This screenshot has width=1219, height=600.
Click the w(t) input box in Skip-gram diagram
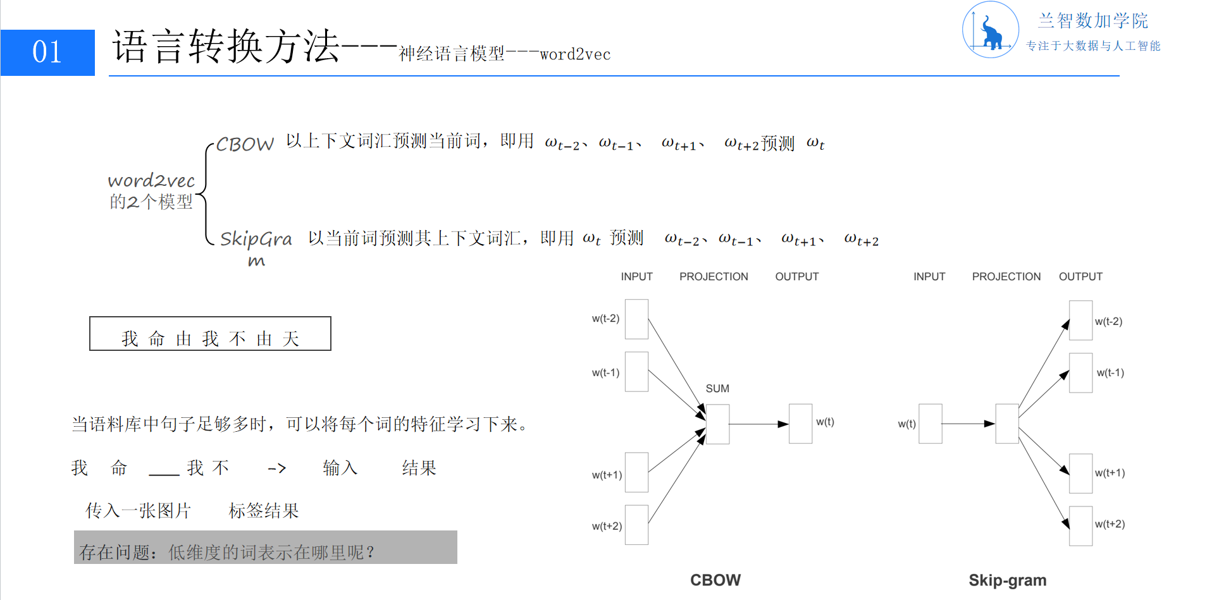coord(931,424)
